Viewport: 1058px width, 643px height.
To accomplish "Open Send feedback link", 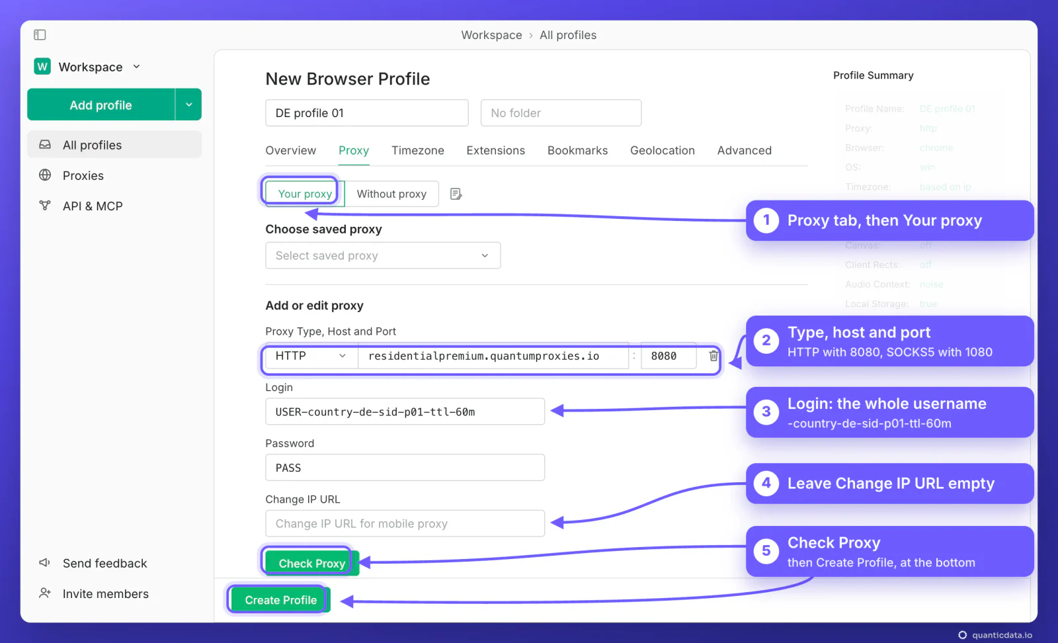I will coord(105,563).
